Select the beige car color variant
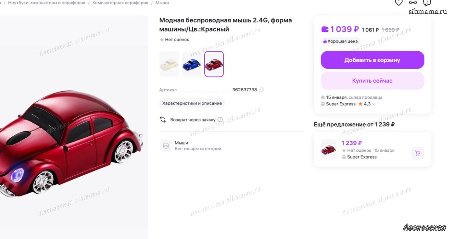The height and width of the screenshot is (239, 454). click(169, 64)
